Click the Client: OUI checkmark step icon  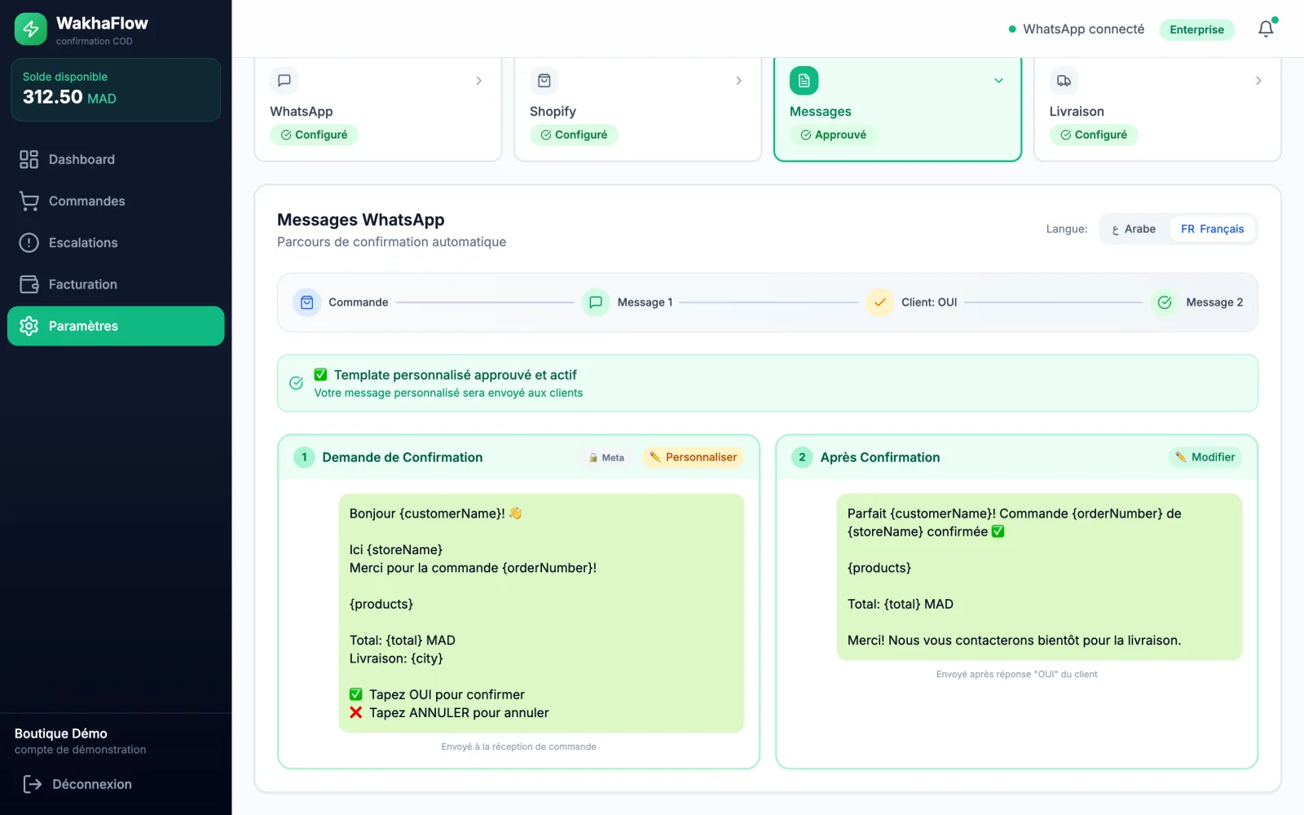879,302
